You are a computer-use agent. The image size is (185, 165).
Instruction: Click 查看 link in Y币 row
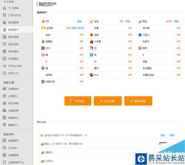[x=79, y=21]
